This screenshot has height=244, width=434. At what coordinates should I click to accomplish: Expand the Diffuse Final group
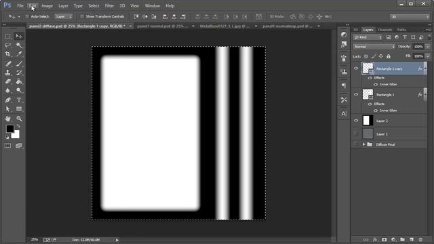364,144
